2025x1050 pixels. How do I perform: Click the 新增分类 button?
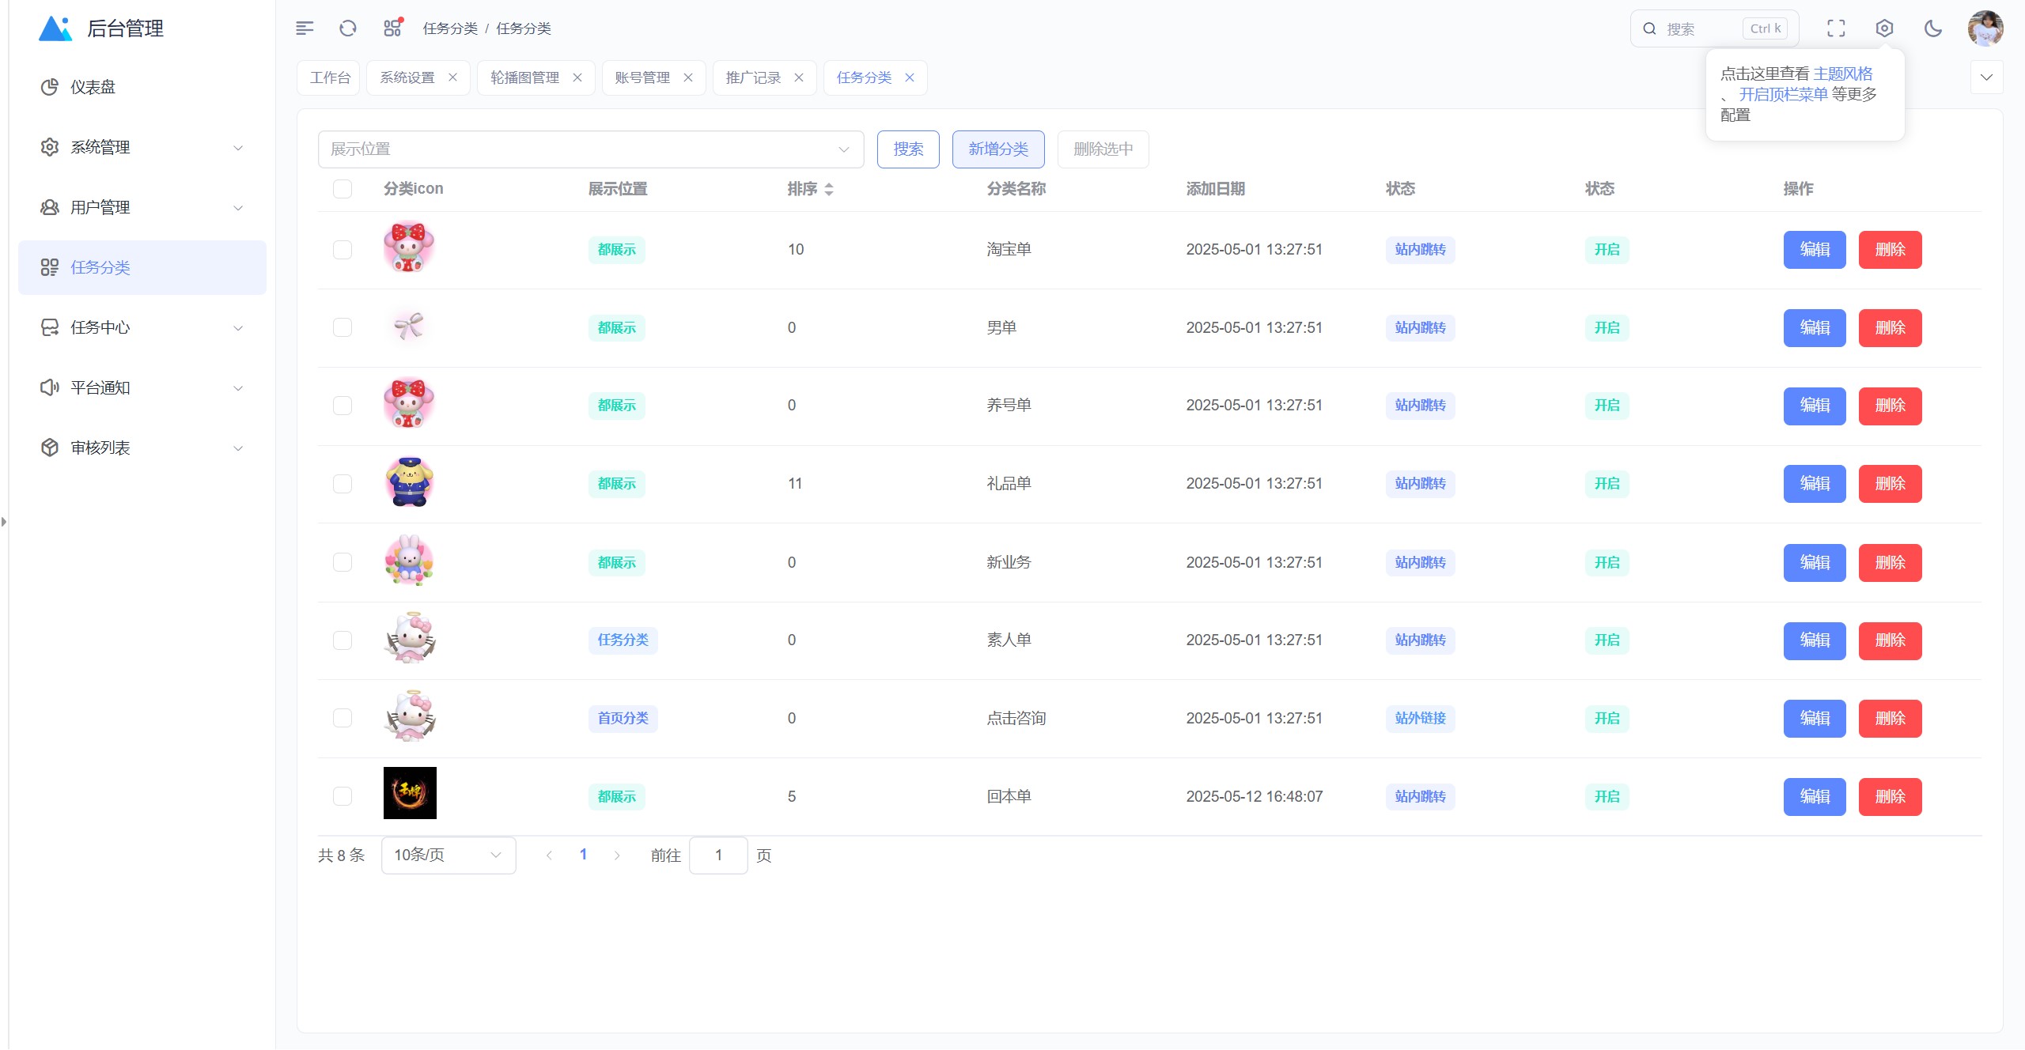coord(998,149)
